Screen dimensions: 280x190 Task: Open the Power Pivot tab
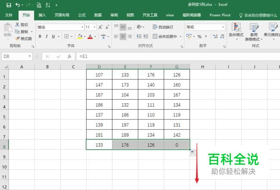pyautogui.click(x=220, y=15)
